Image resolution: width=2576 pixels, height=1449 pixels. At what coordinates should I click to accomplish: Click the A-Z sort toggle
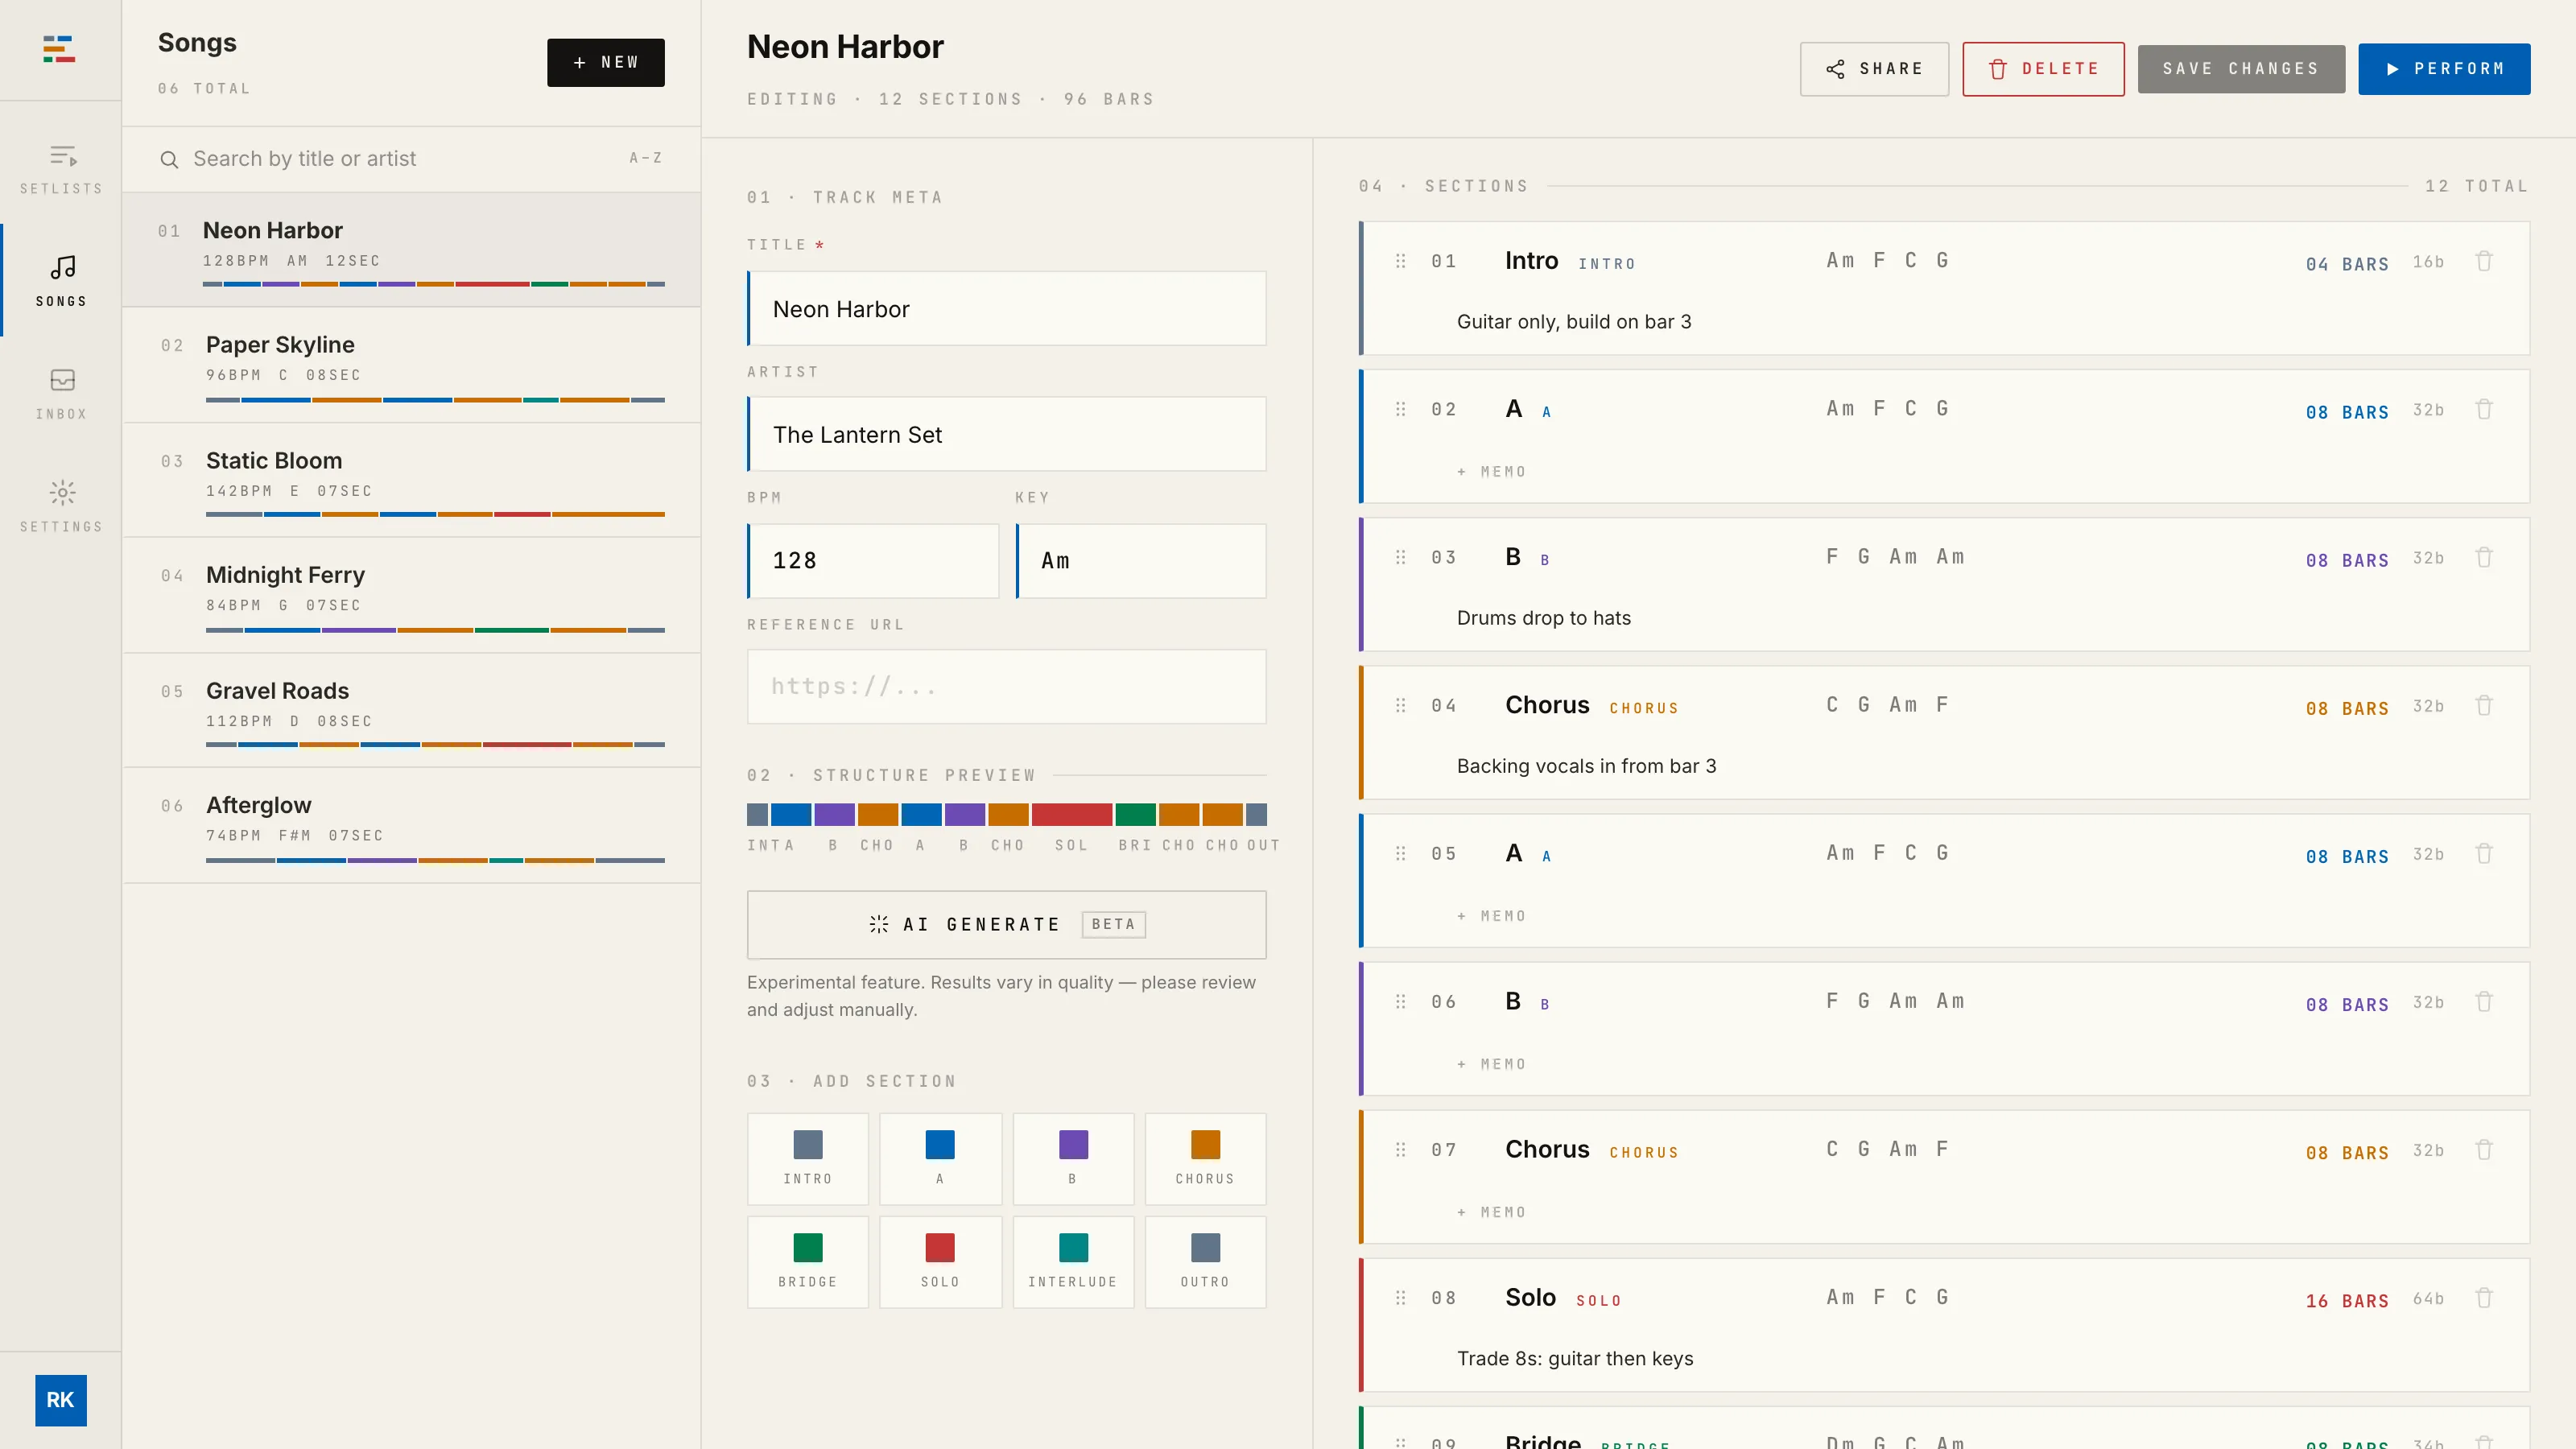coord(645,158)
